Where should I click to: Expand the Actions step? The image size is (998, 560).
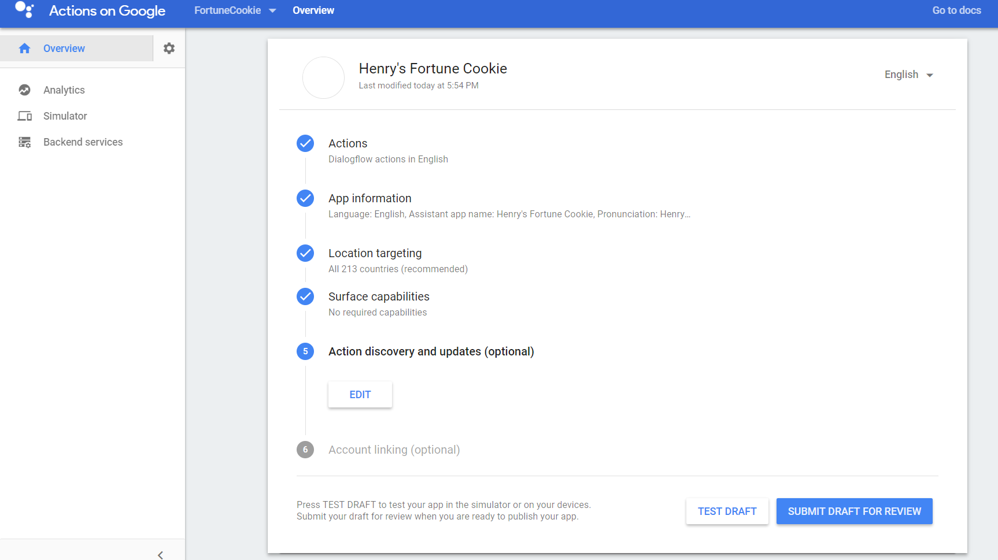click(348, 143)
